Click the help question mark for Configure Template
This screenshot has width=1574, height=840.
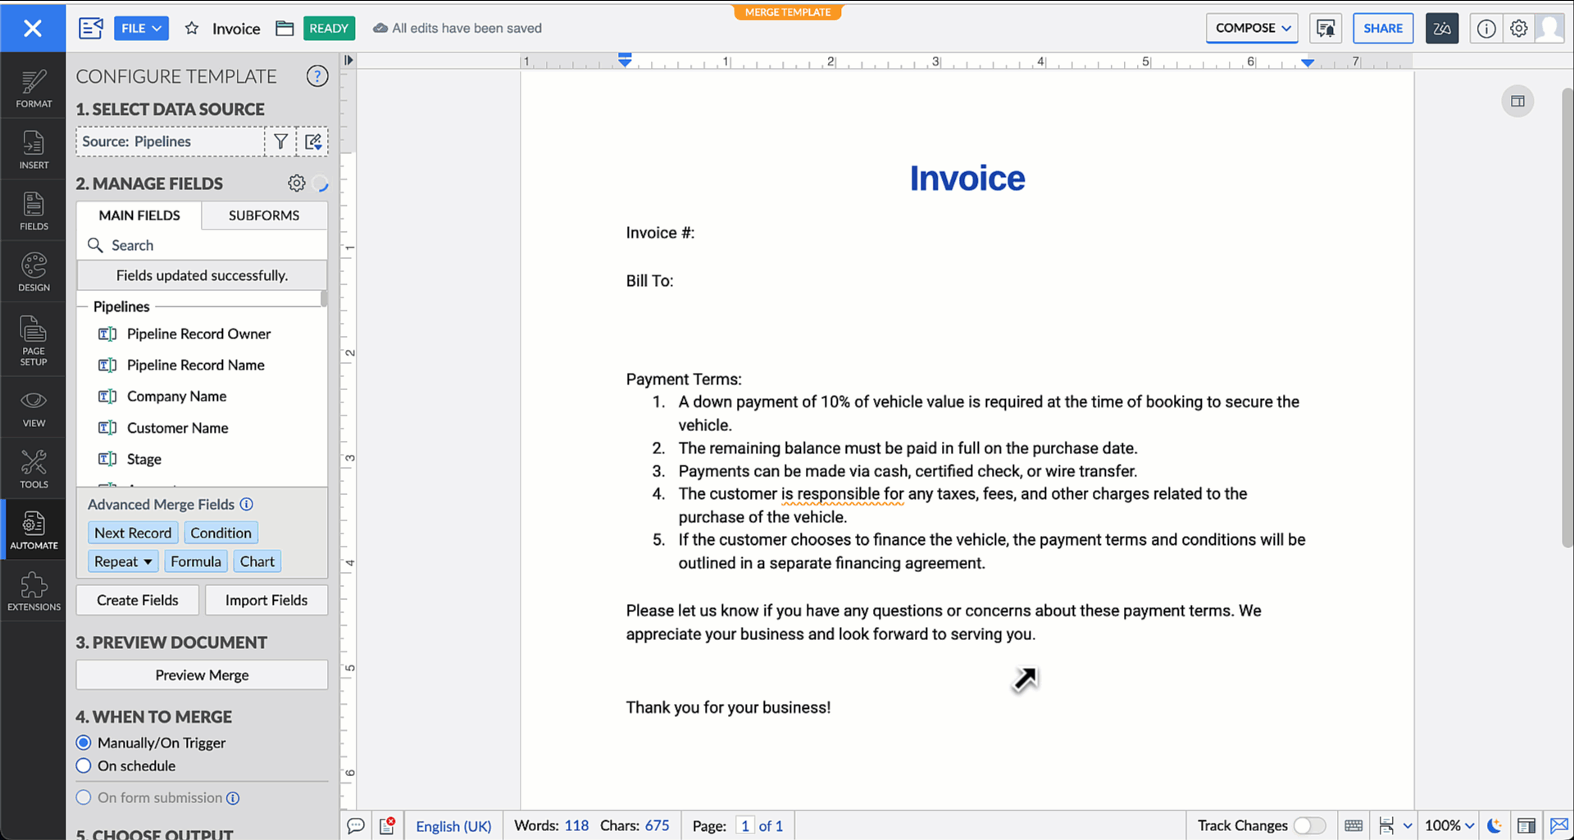click(317, 76)
